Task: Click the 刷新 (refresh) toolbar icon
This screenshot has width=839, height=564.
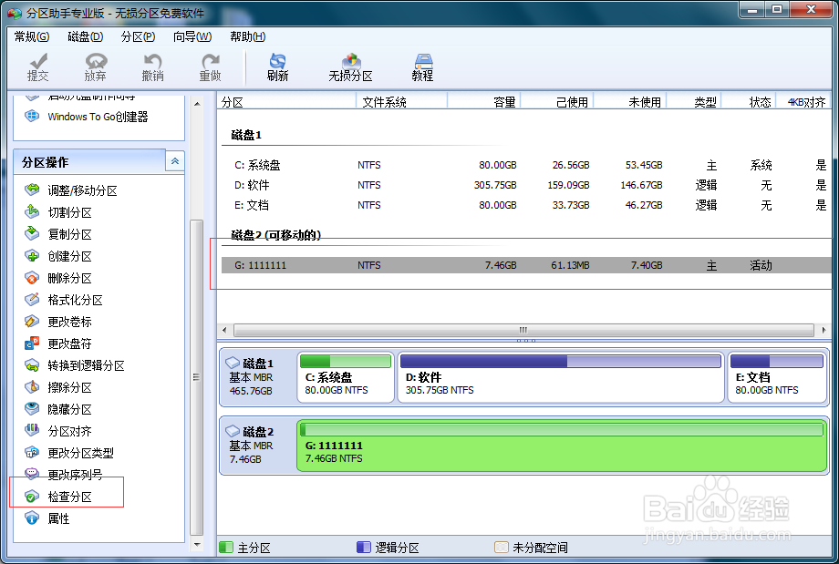Action: pos(278,67)
